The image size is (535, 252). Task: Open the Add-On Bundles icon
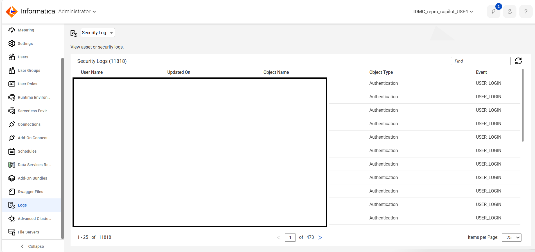[12, 178]
